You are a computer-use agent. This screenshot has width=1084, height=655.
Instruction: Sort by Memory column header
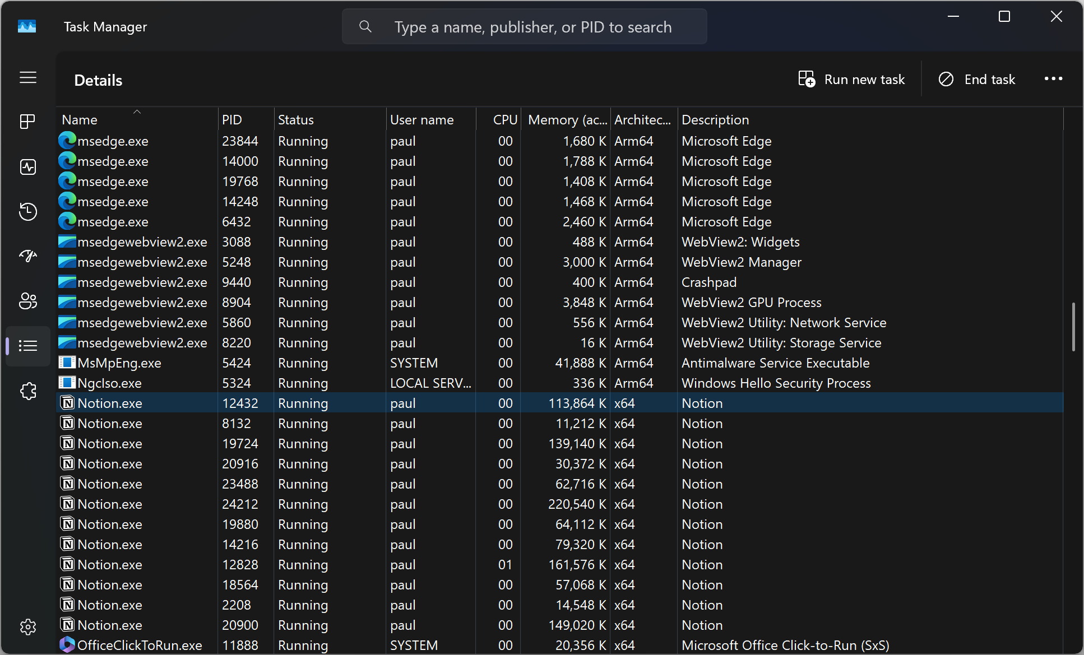[x=566, y=120]
